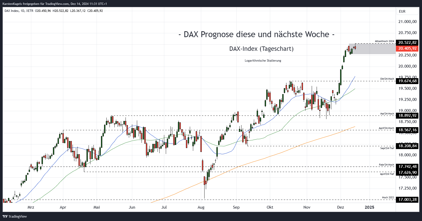Screen dimensions: 422x221
Task: Click the 20.000,00 price scale value
Action: pyautogui.click(x=408, y=66)
